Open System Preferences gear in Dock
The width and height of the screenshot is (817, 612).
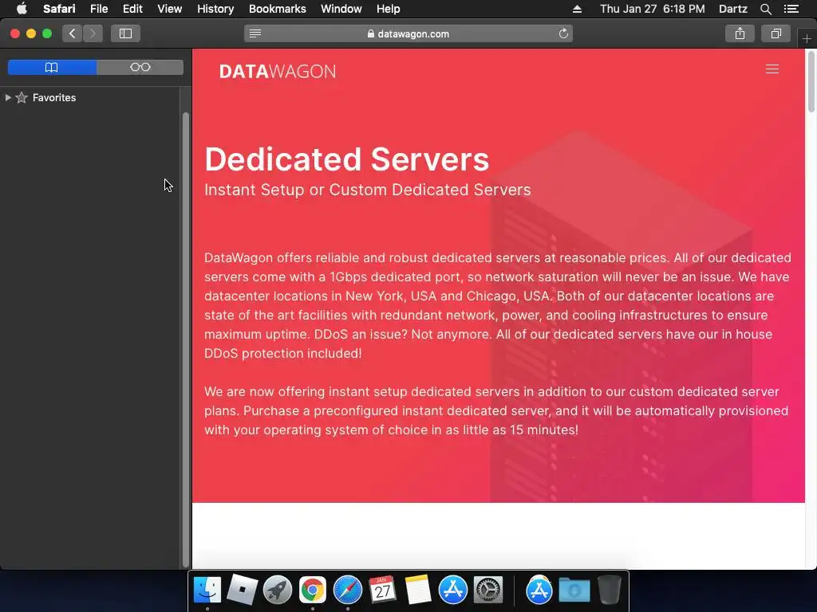click(488, 590)
